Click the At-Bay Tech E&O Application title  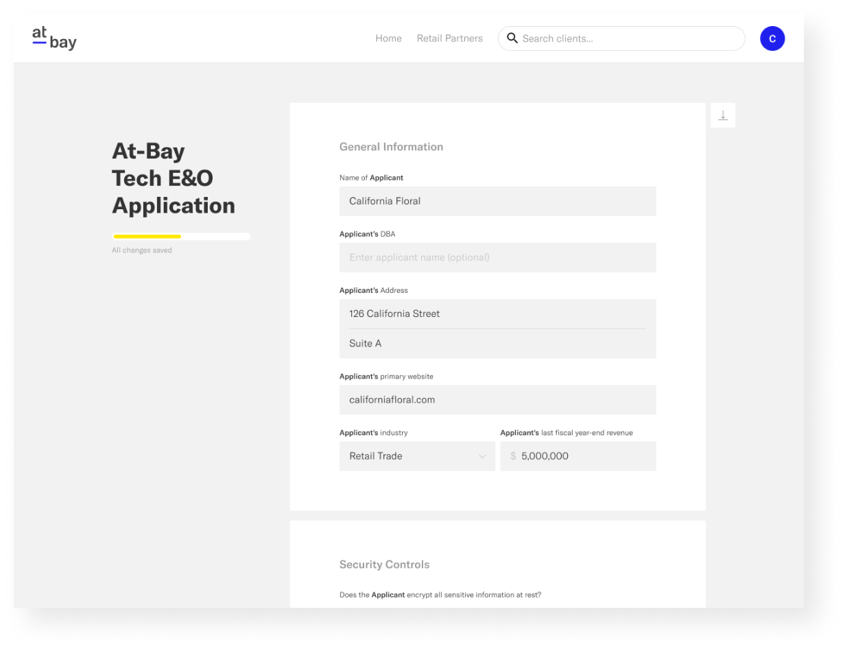[x=174, y=178]
